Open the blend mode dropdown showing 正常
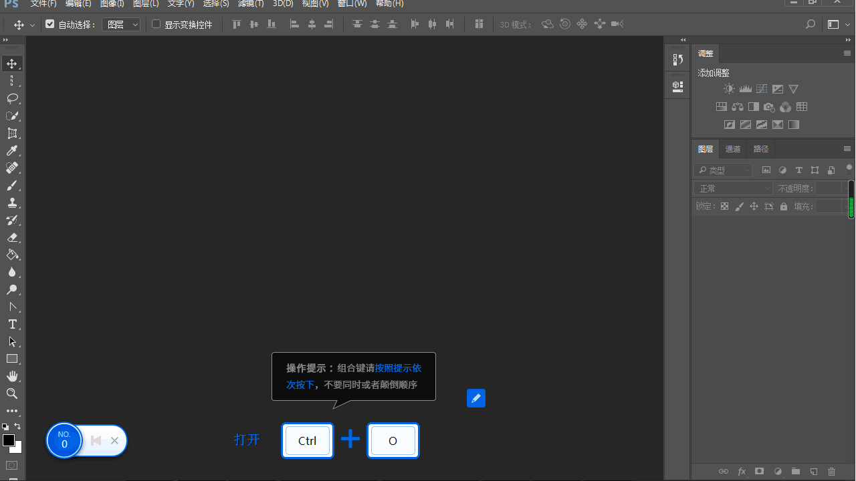The width and height of the screenshot is (856, 481). (732, 188)
